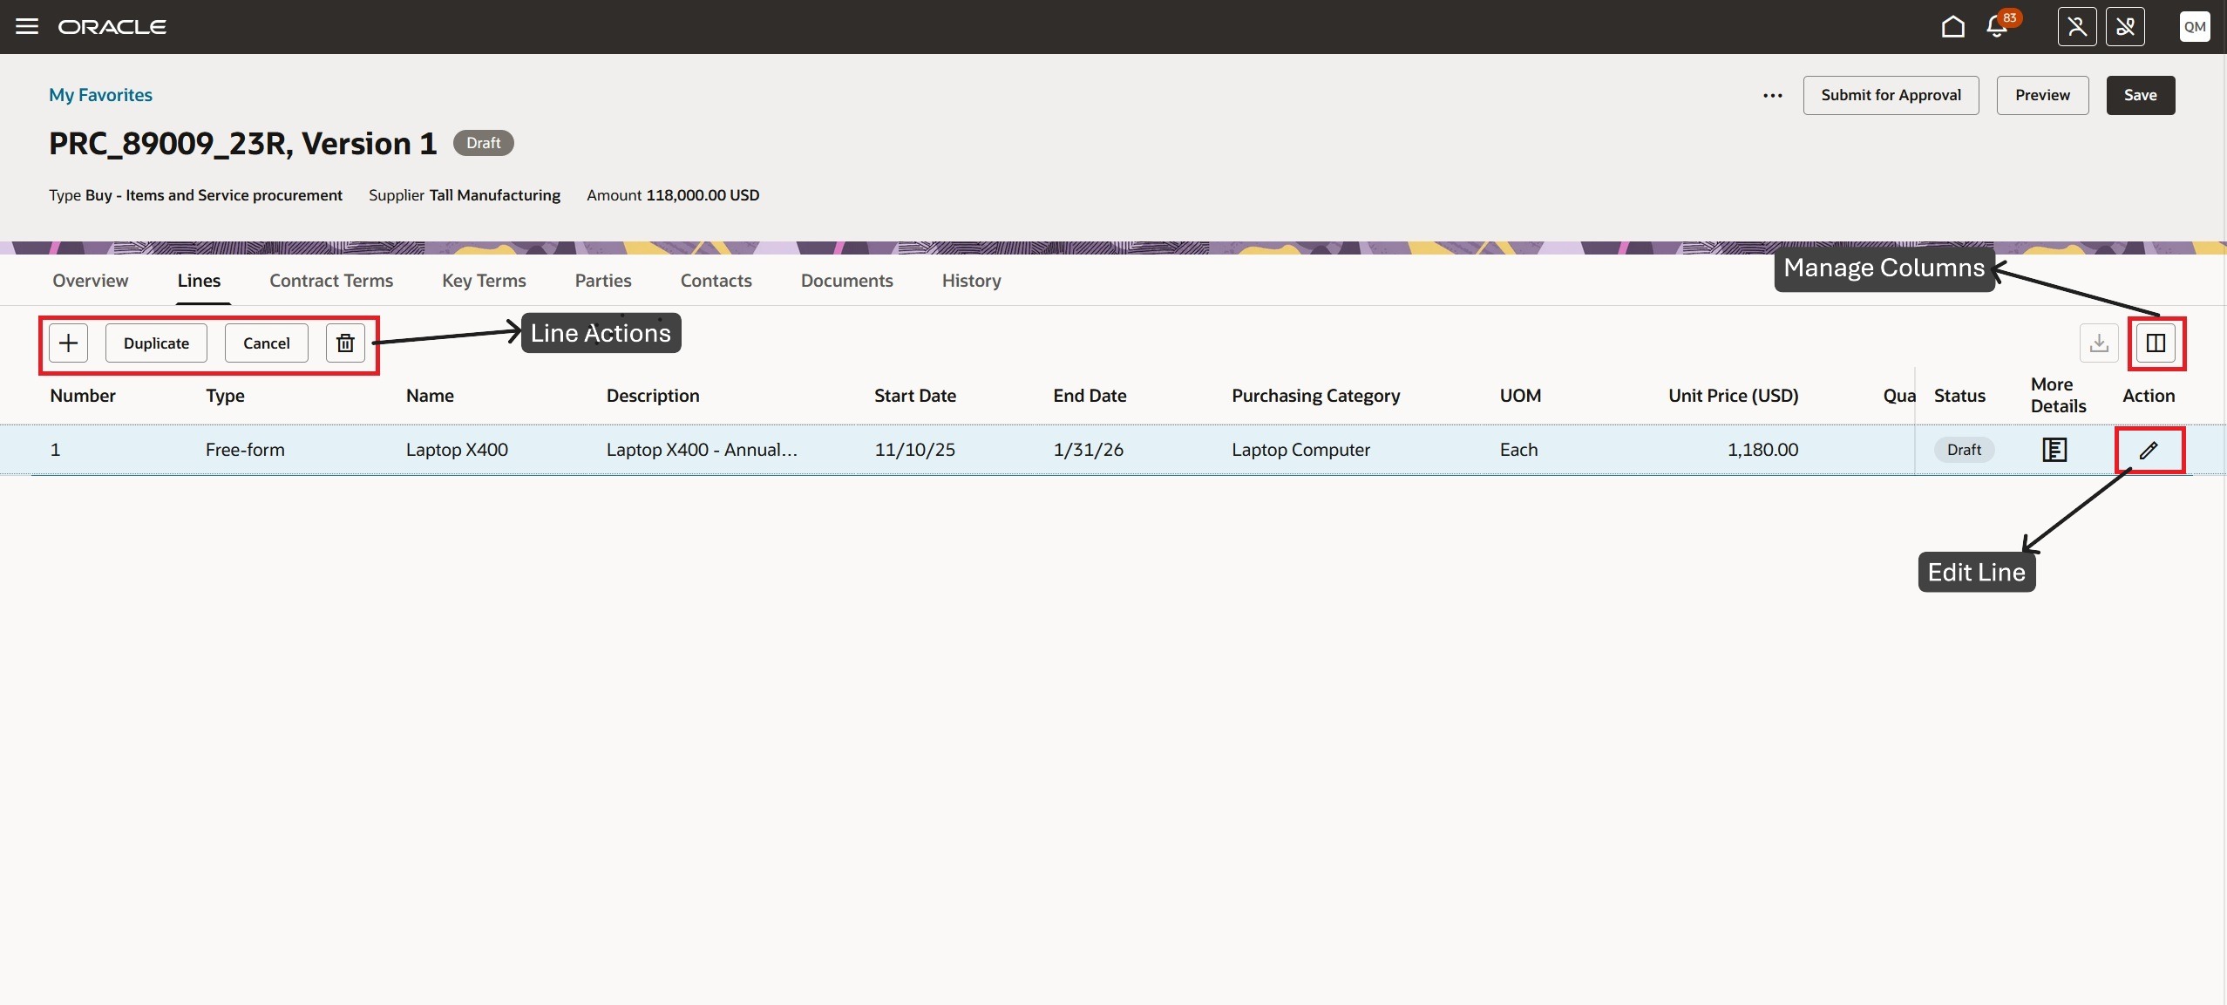2227x1005 pixels.
Task: Open the My Favorites link
Action: pyautogui.click(x=100, y=95)
